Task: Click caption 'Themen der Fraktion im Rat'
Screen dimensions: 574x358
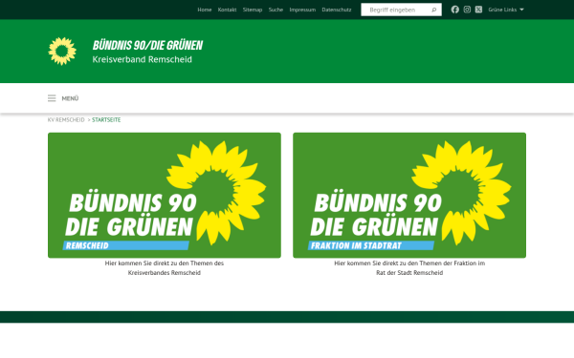Action: [x=409, y=267]
